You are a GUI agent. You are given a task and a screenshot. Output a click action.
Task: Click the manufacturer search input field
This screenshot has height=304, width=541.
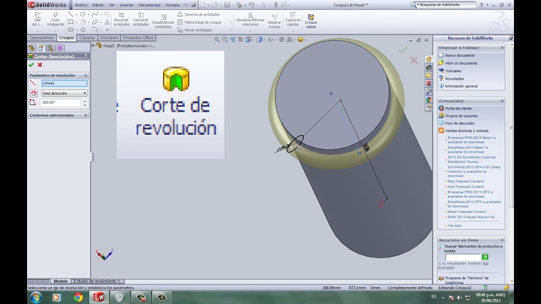coord(463,257)
